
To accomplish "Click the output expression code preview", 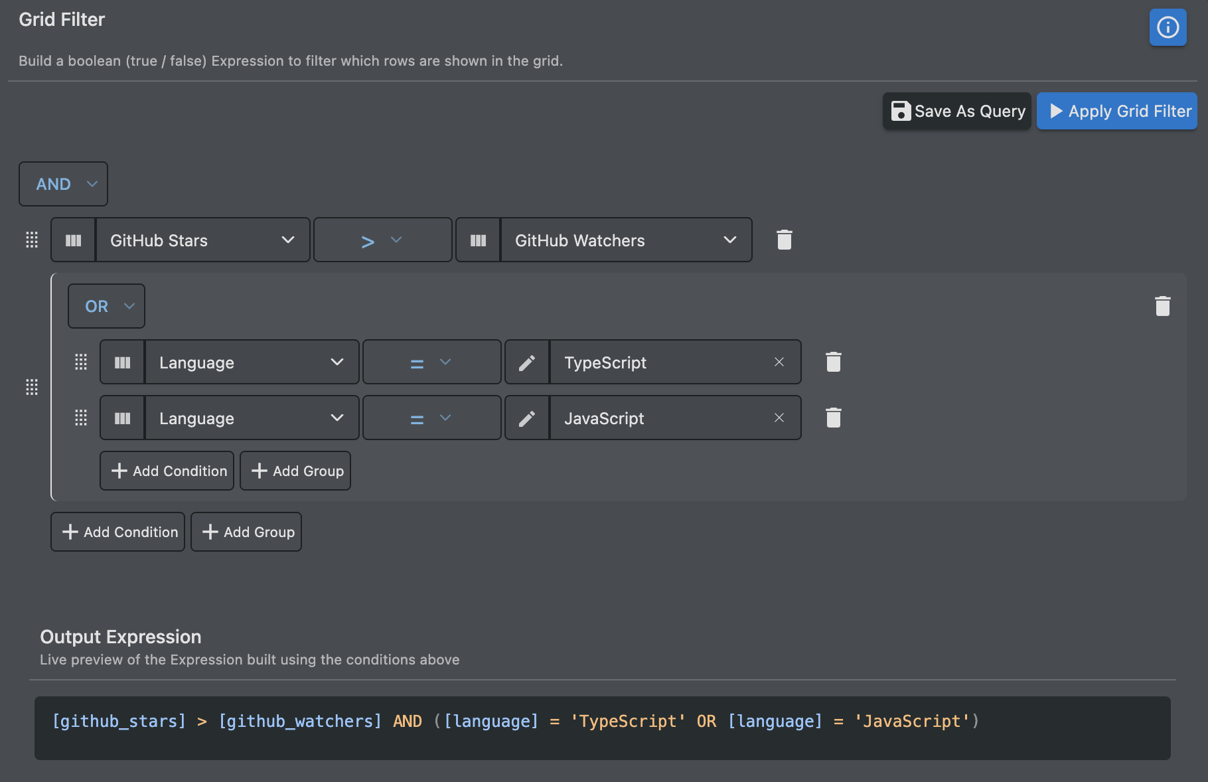I will click(602, 728).
